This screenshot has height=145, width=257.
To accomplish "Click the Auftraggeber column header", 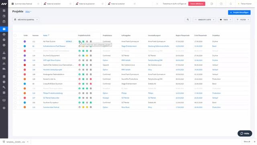I will (126, 35).
